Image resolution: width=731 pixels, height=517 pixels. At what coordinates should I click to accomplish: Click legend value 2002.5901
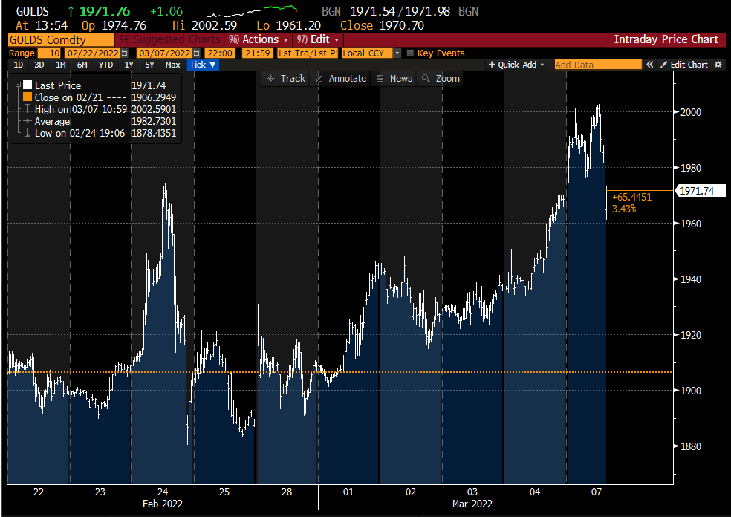click(154, 109)
